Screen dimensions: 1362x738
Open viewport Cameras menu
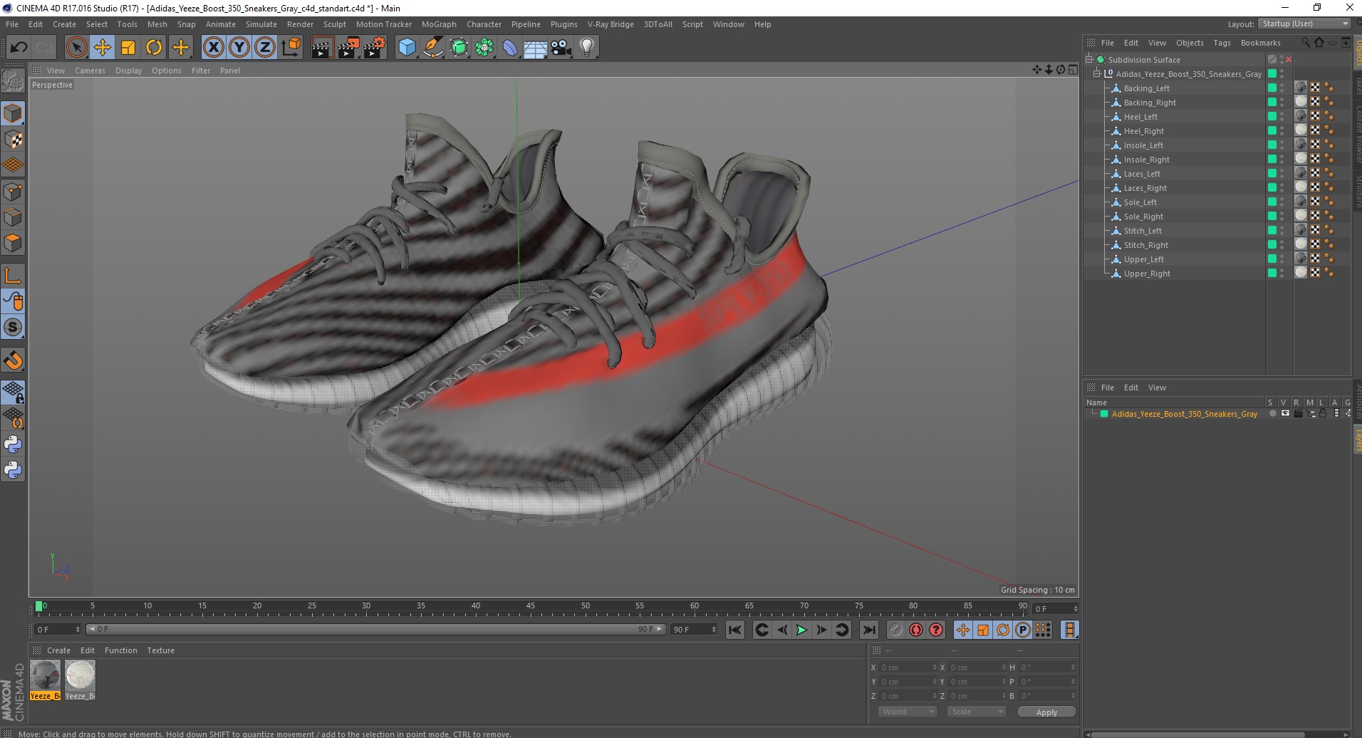tap(90, 71)
